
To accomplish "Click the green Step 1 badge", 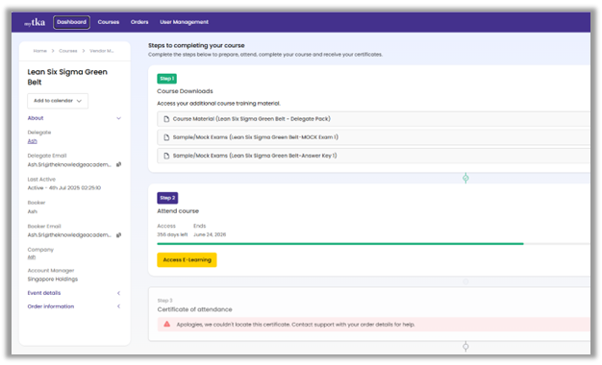I will 167,79.
